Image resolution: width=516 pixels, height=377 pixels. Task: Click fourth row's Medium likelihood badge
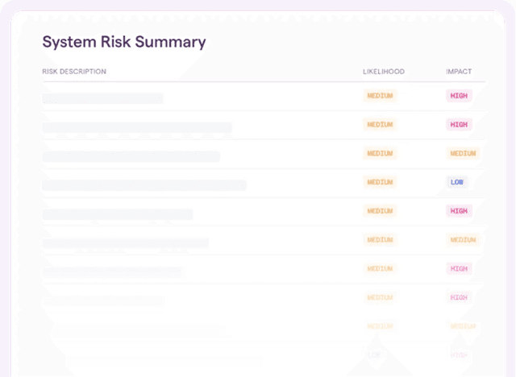(380, 182)
